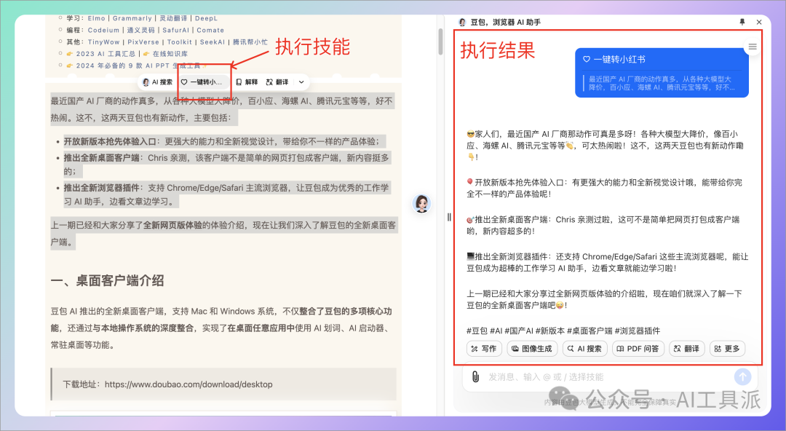
Task: Click the bold text 开放新版本抢先体验入口
Action: coord(111,141)
